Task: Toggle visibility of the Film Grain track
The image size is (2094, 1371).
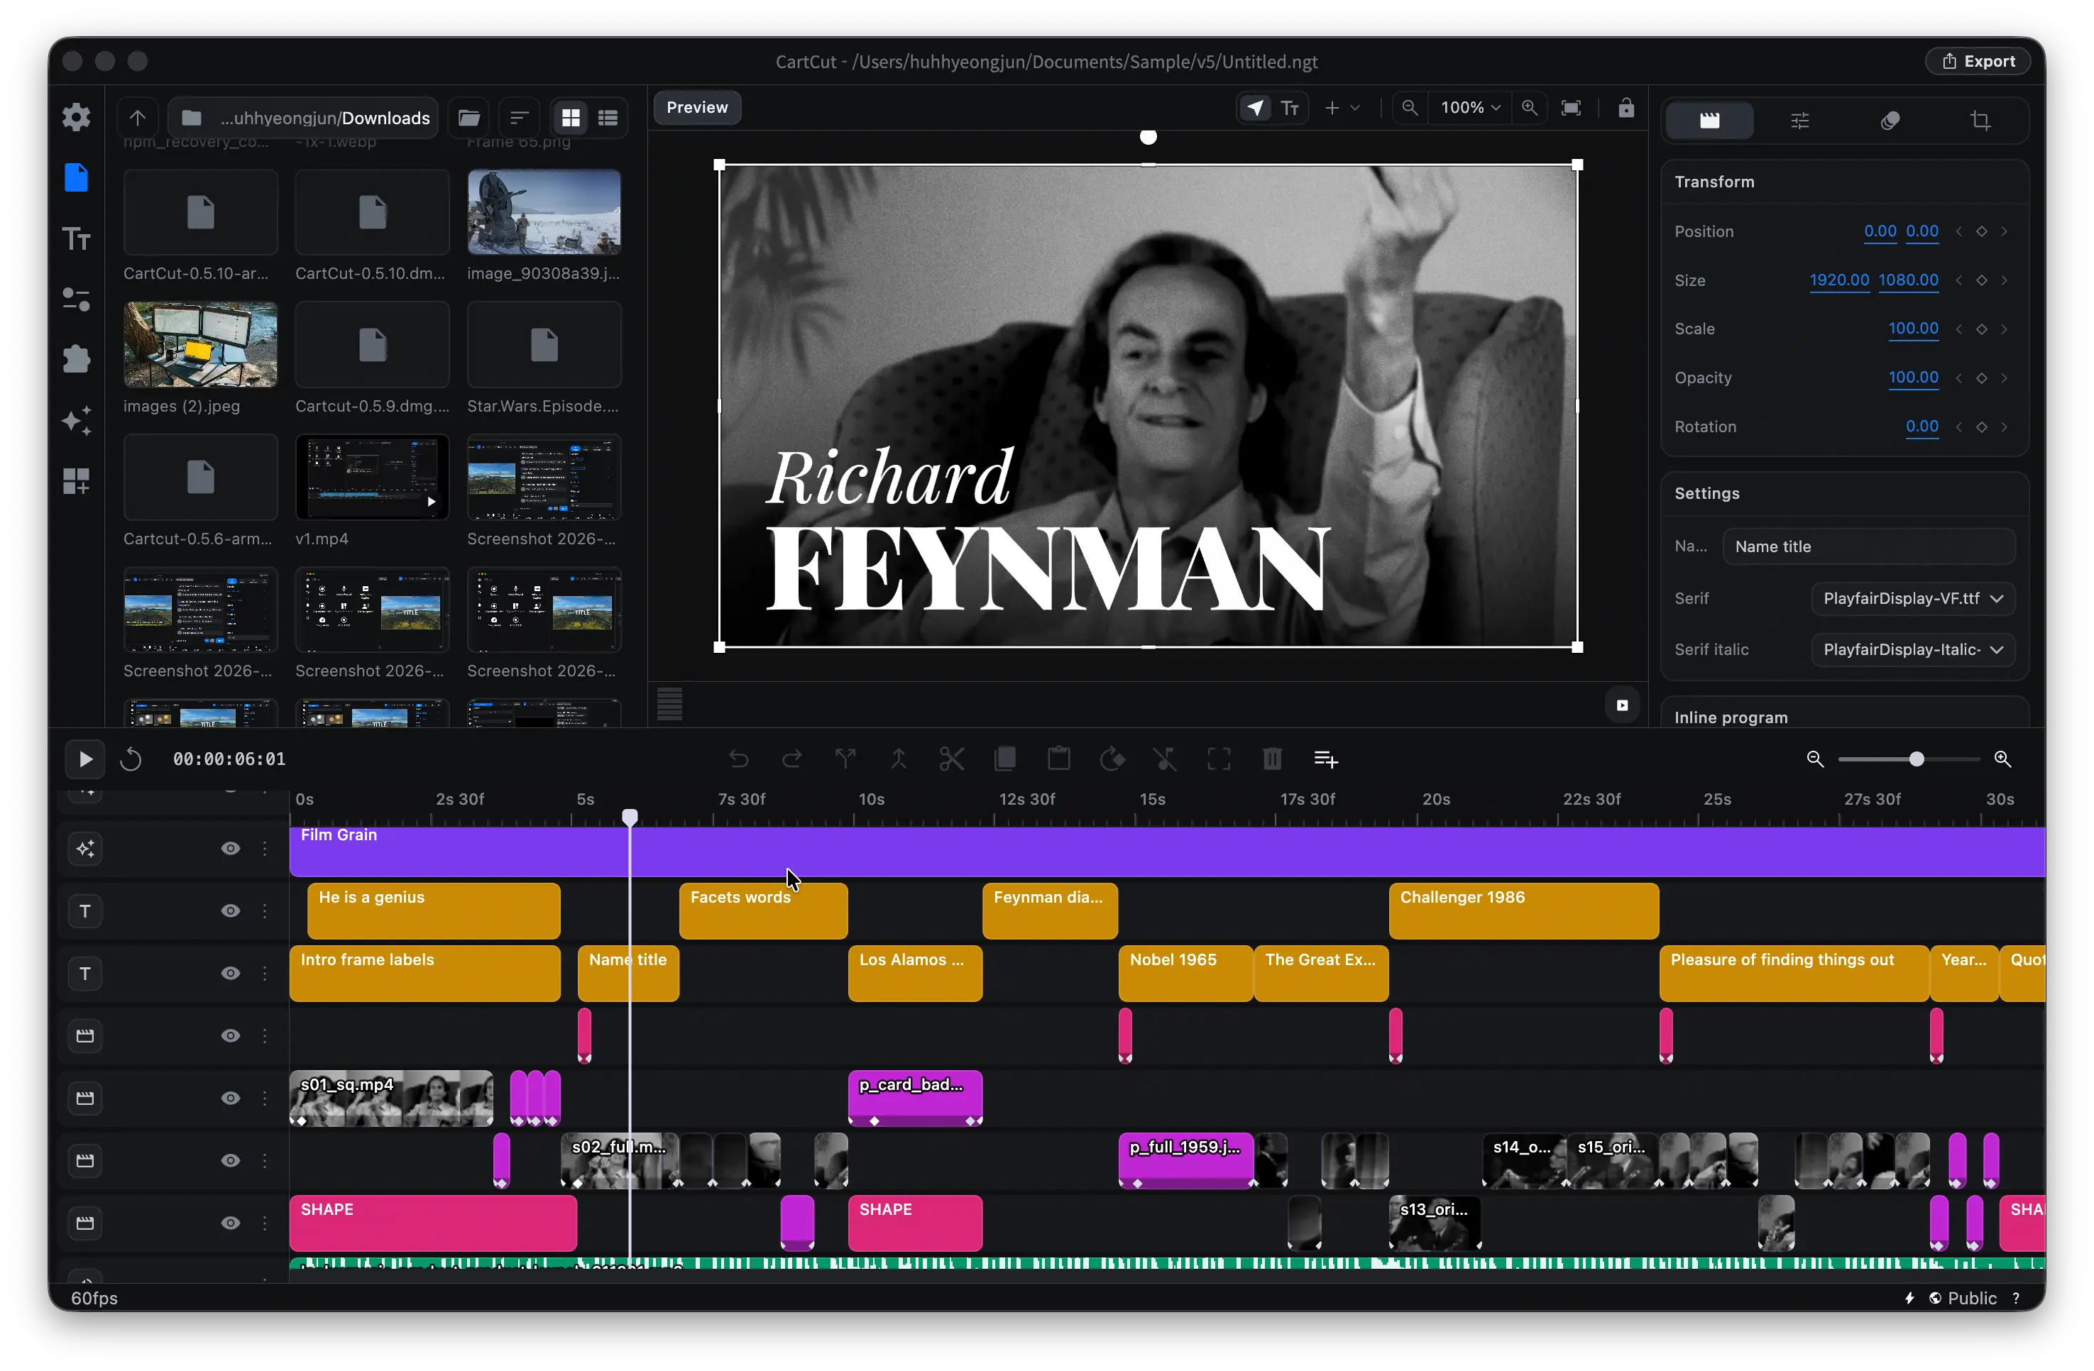Action: pyautogui.click(x=231, y=849)
